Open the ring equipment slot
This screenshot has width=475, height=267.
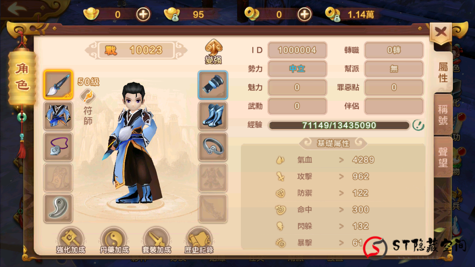pyautogui.click(x=213, y=147)
